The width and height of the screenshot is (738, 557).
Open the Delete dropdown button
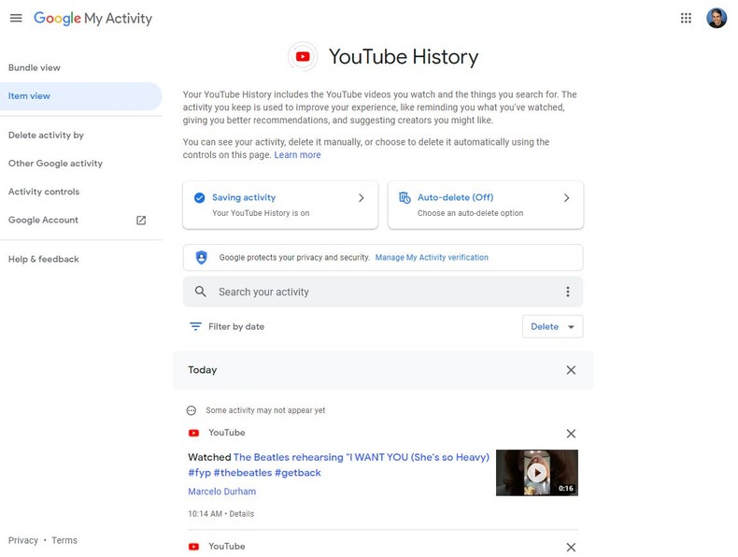point(552,327)
